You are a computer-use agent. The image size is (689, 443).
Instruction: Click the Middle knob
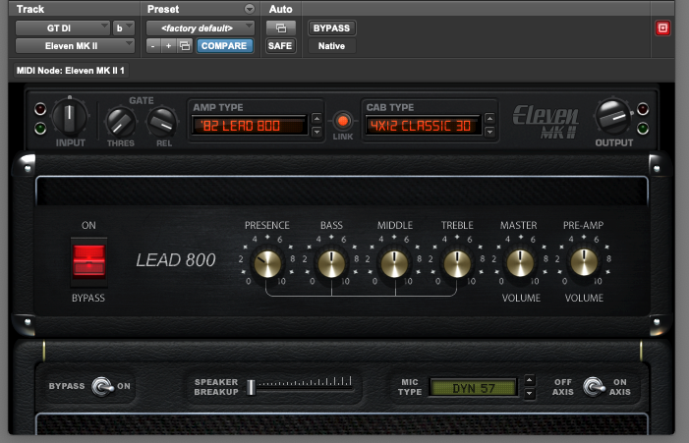(394, 263)
